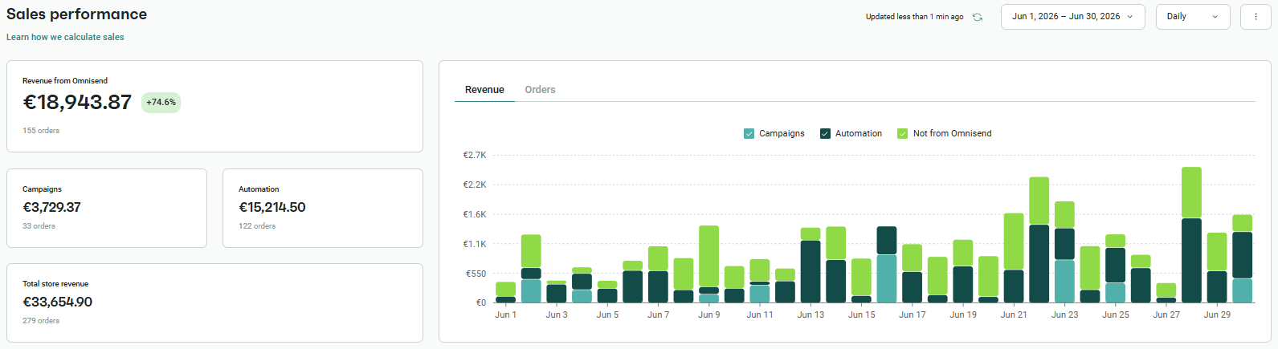The height and width of the screenshot is (349, 1278).
Task: Click the Revenue from Omnisend €18,943.87 card
Action: (214, 106)
